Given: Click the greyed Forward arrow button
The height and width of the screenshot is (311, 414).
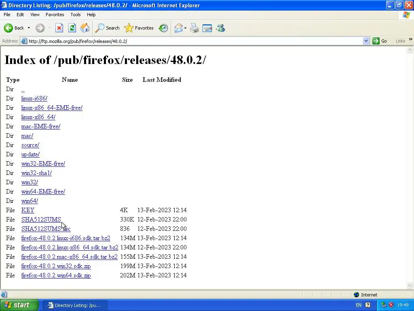Looking at the screenshot, I should click(x=40, y=28).
